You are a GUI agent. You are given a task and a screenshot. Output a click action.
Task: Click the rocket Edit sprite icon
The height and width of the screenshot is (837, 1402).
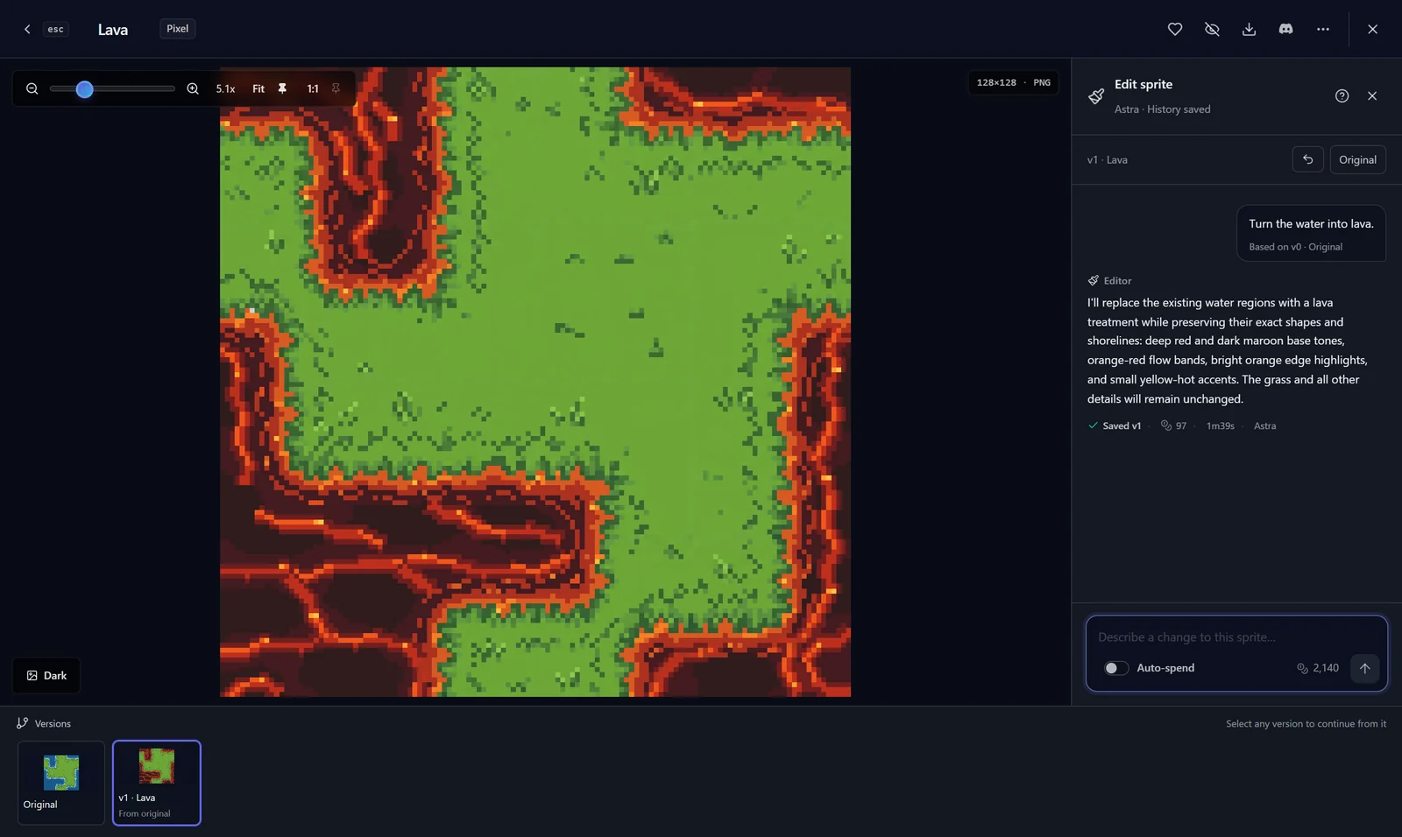click(x=1096, y=96)
